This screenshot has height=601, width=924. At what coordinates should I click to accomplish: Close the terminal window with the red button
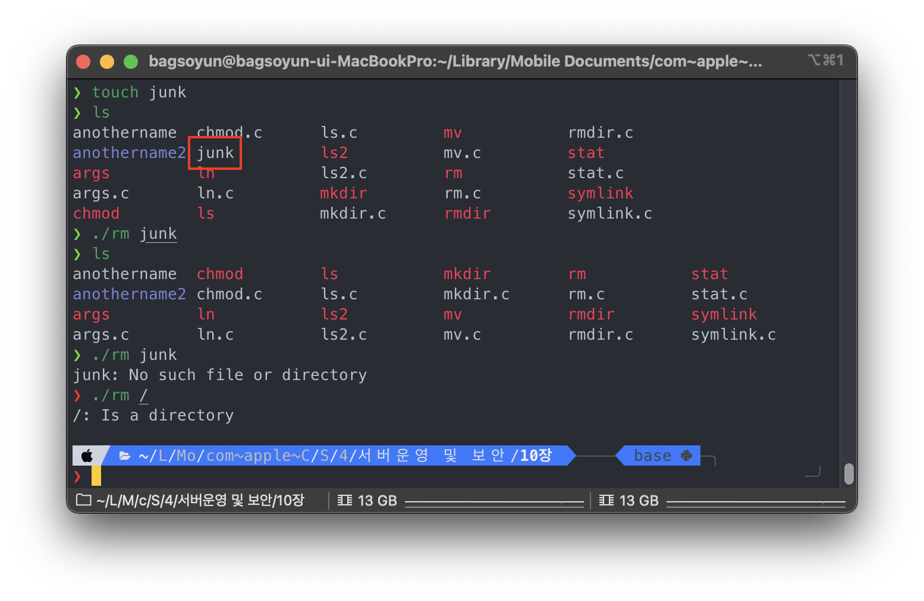83,61
